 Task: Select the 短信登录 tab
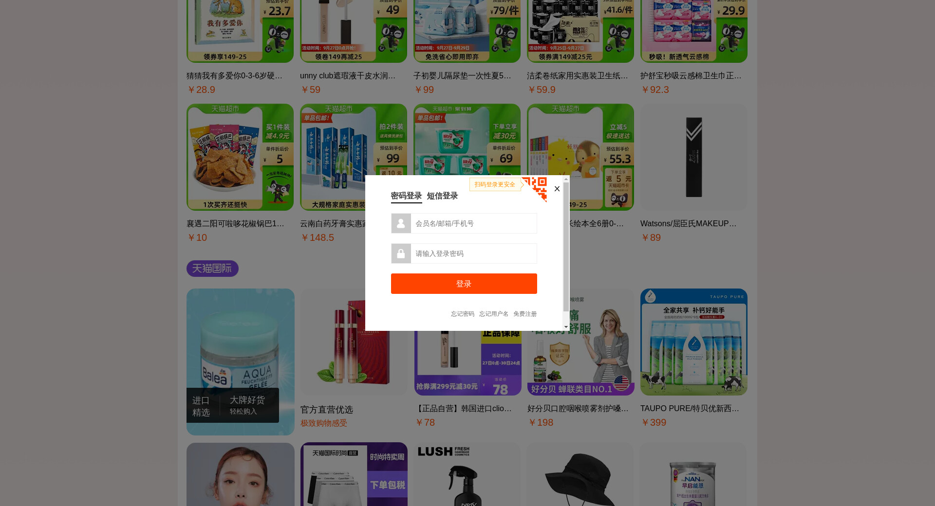point(442,196)
